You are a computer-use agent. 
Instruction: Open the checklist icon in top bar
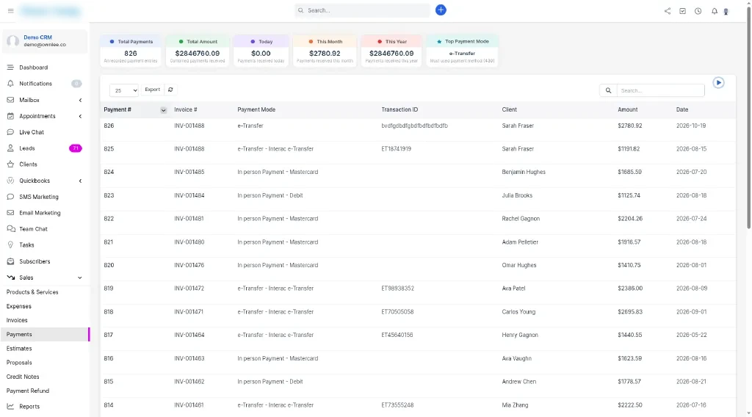pyautogui.click(x=682, y=11)
